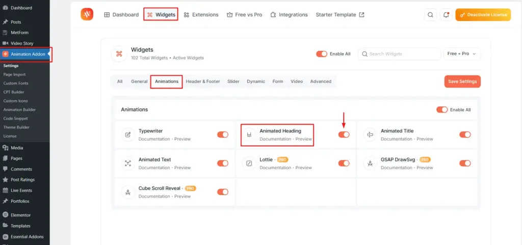Click the Animation Addon logo icon
The height and width of the screenshot is (245, 522).
click(87, 15)
